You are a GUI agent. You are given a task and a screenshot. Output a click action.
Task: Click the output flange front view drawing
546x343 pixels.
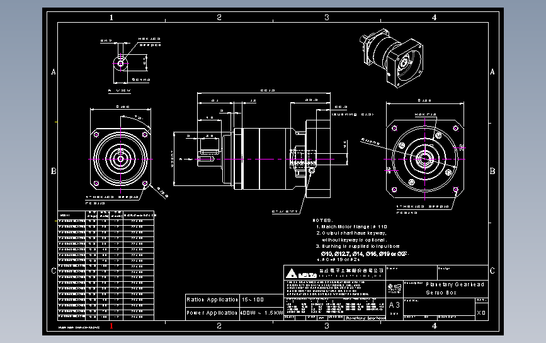120,159
